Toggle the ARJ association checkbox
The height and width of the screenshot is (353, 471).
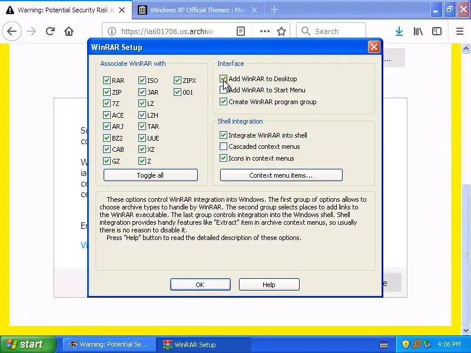[x=107, y=126]
